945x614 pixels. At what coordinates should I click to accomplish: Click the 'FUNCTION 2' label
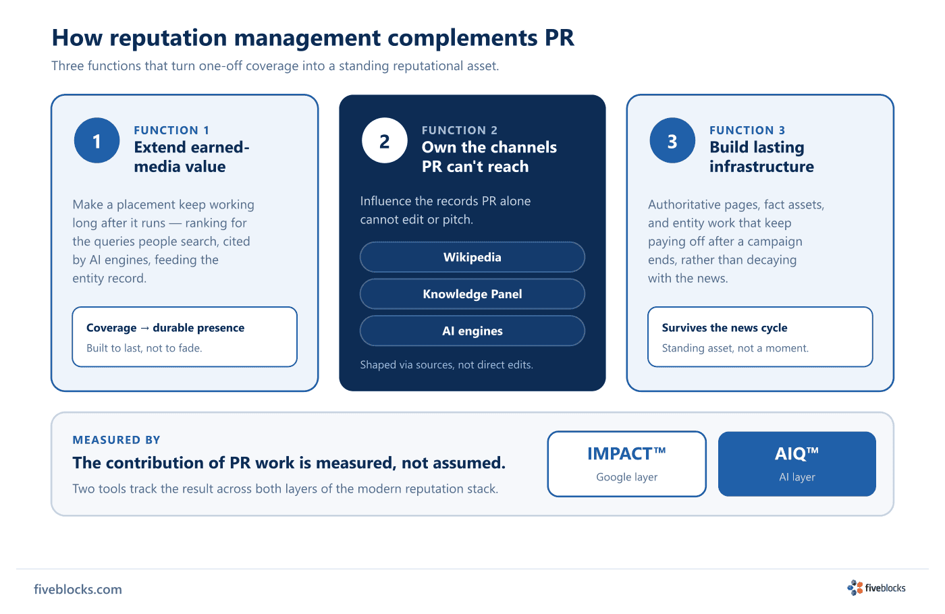point(460,130)
